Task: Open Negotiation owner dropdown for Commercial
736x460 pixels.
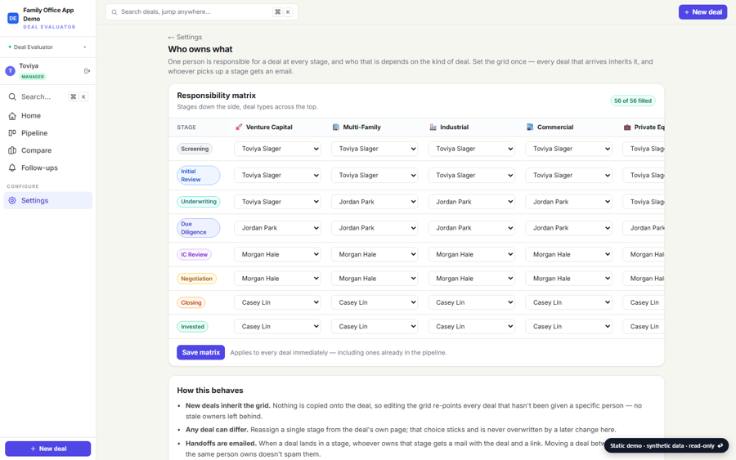Action: (x=568, y=279)
